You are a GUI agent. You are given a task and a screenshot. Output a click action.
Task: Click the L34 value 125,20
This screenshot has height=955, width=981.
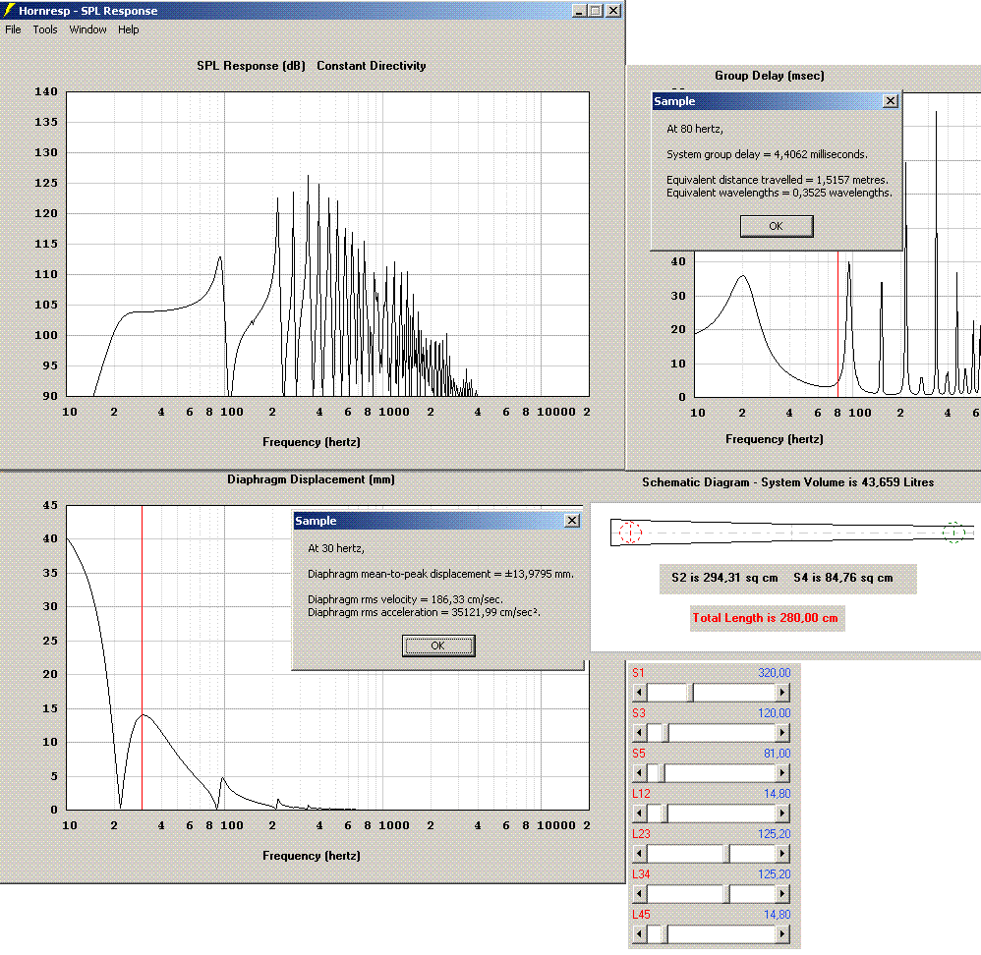(775, 874)
